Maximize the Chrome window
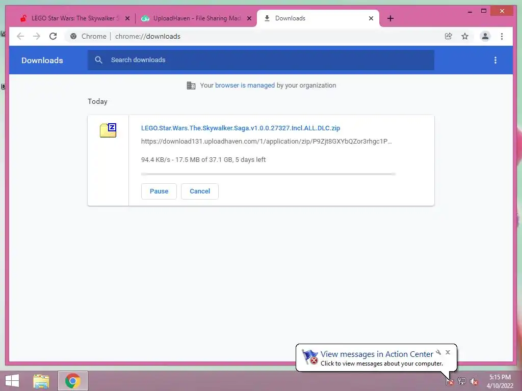Viewport: 522px width, 391px height. 484,11
